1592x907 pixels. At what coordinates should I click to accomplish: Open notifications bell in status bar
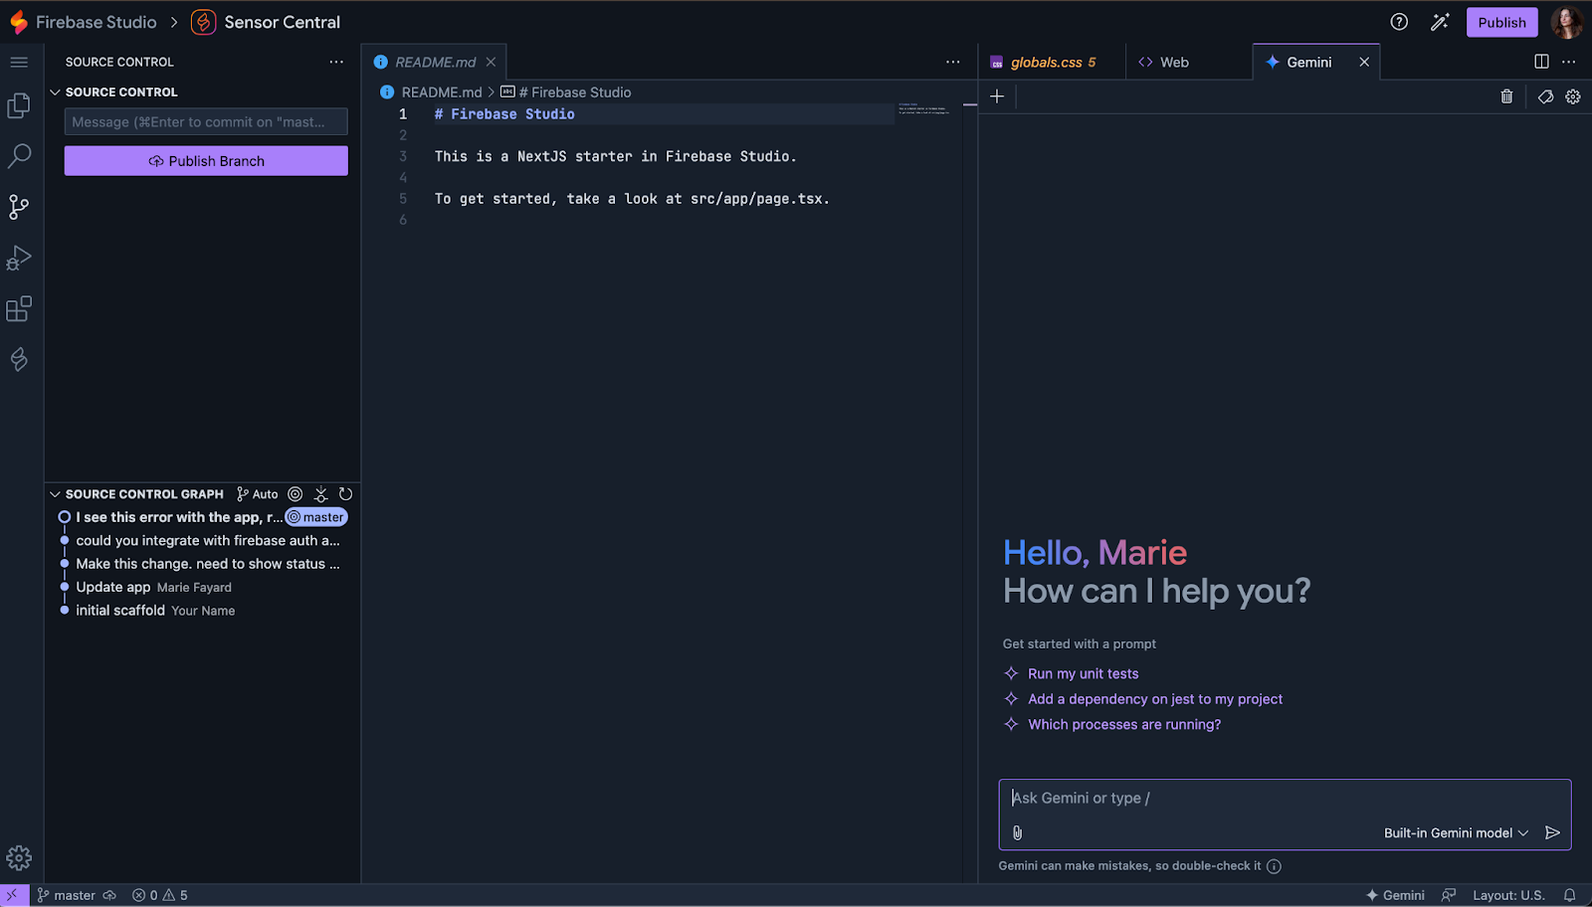1569,895
